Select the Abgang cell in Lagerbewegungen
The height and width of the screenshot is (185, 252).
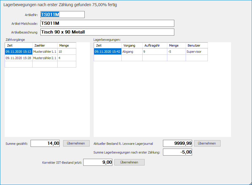pyautogui.click(x=132, y=52)
